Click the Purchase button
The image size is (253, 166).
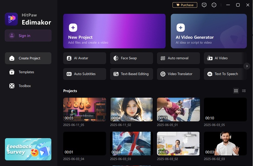[x=185, y=5]
